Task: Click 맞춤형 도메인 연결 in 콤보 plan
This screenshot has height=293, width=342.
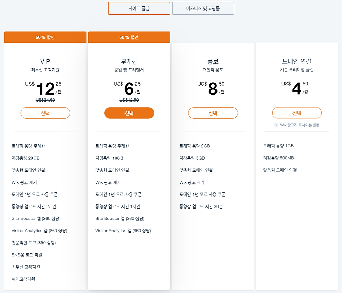Action: coord(196,170)
